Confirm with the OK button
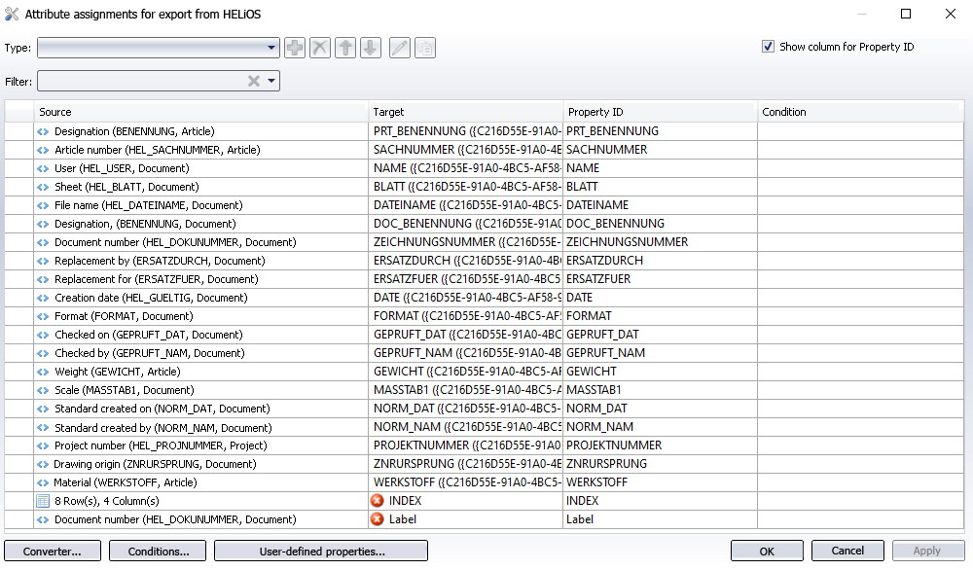973x570 pixels. [x=767, y=552]
